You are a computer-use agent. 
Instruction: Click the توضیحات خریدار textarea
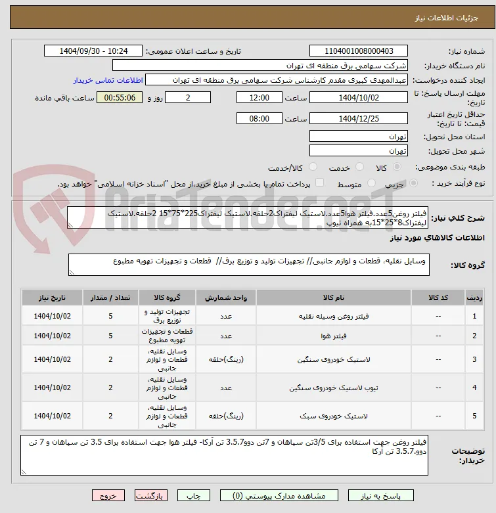pos(224,455)
